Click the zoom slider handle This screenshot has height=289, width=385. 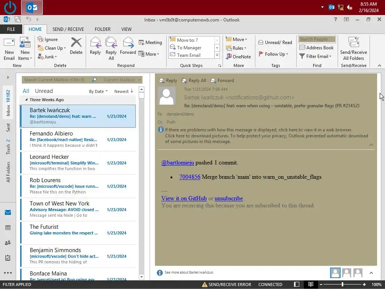[x=342, y=284]
